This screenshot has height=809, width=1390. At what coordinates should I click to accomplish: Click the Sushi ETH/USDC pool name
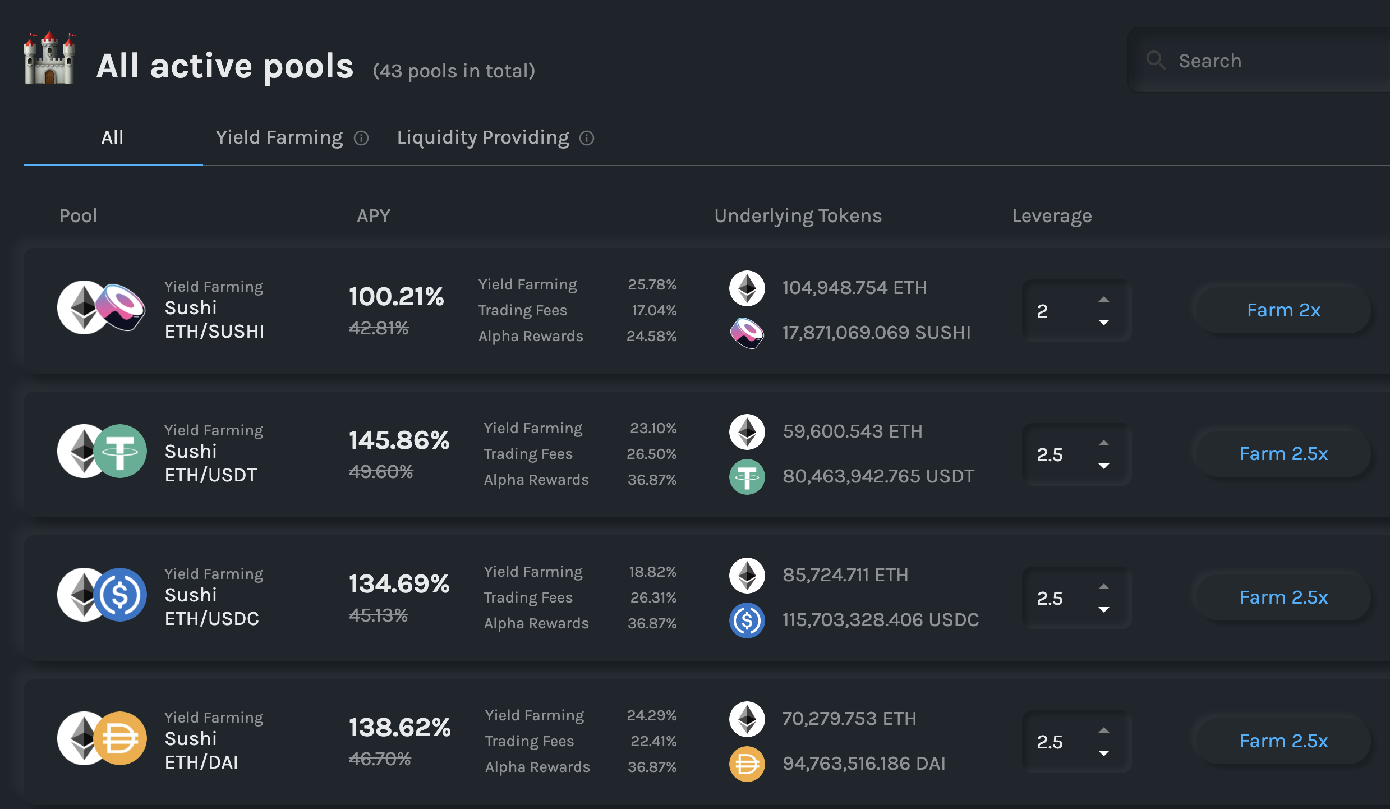coord(211,606)
